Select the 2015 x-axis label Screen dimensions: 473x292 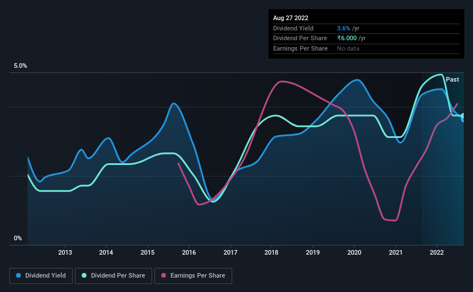[147, 252]
